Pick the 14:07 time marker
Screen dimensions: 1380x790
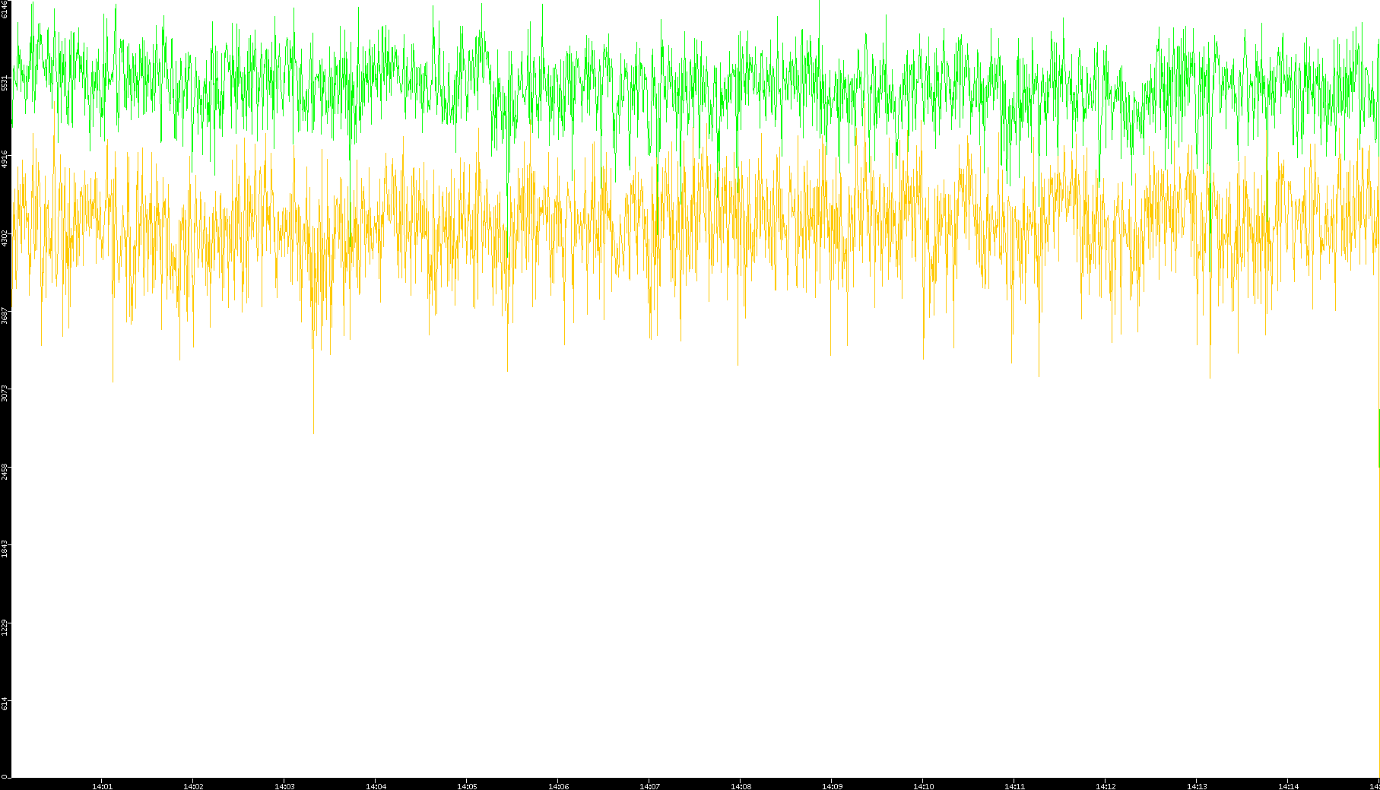(649, 785)
